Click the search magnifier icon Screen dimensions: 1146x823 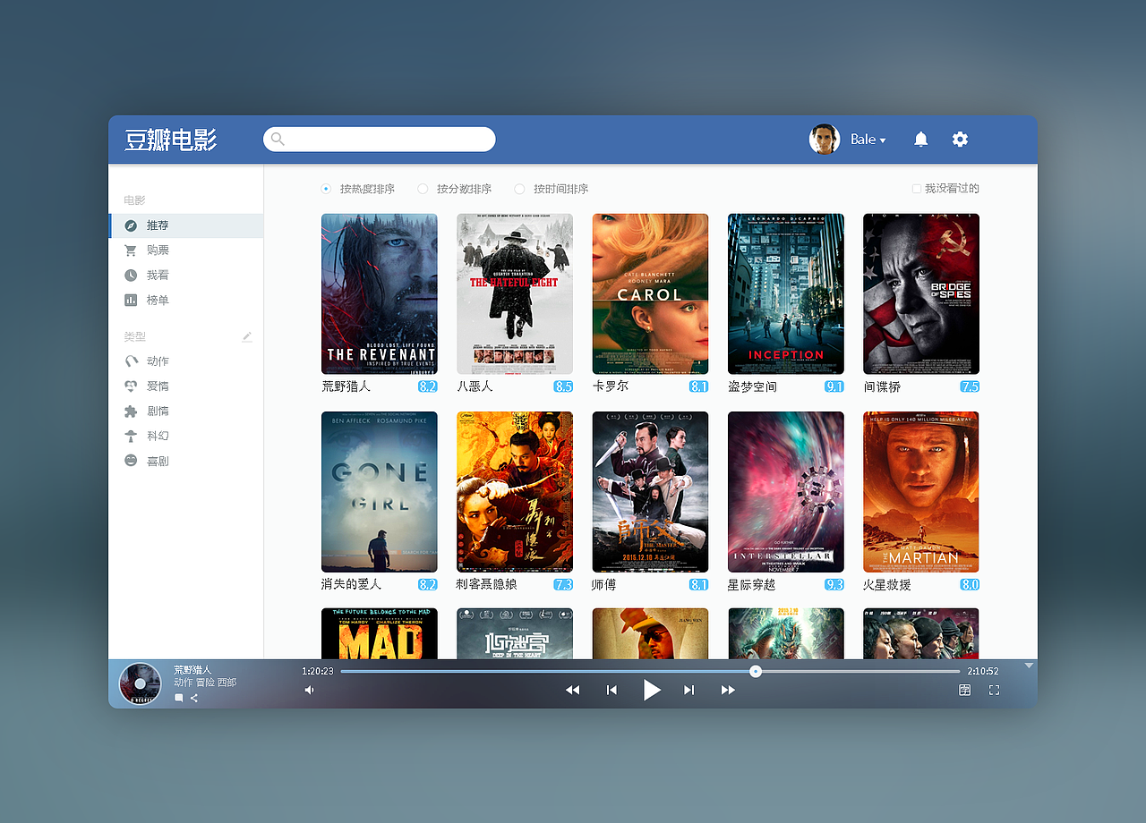278,139
